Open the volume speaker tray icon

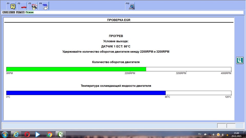(x=214, y=134)
